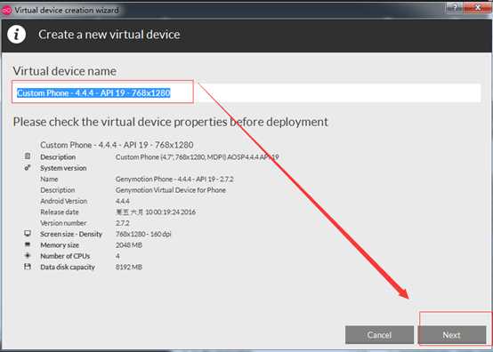This screenshot has height=352, width=493.
Task: Click the 'Custom Phone - 4.4.4 - API 19' summary title
Action: [117, 145]
